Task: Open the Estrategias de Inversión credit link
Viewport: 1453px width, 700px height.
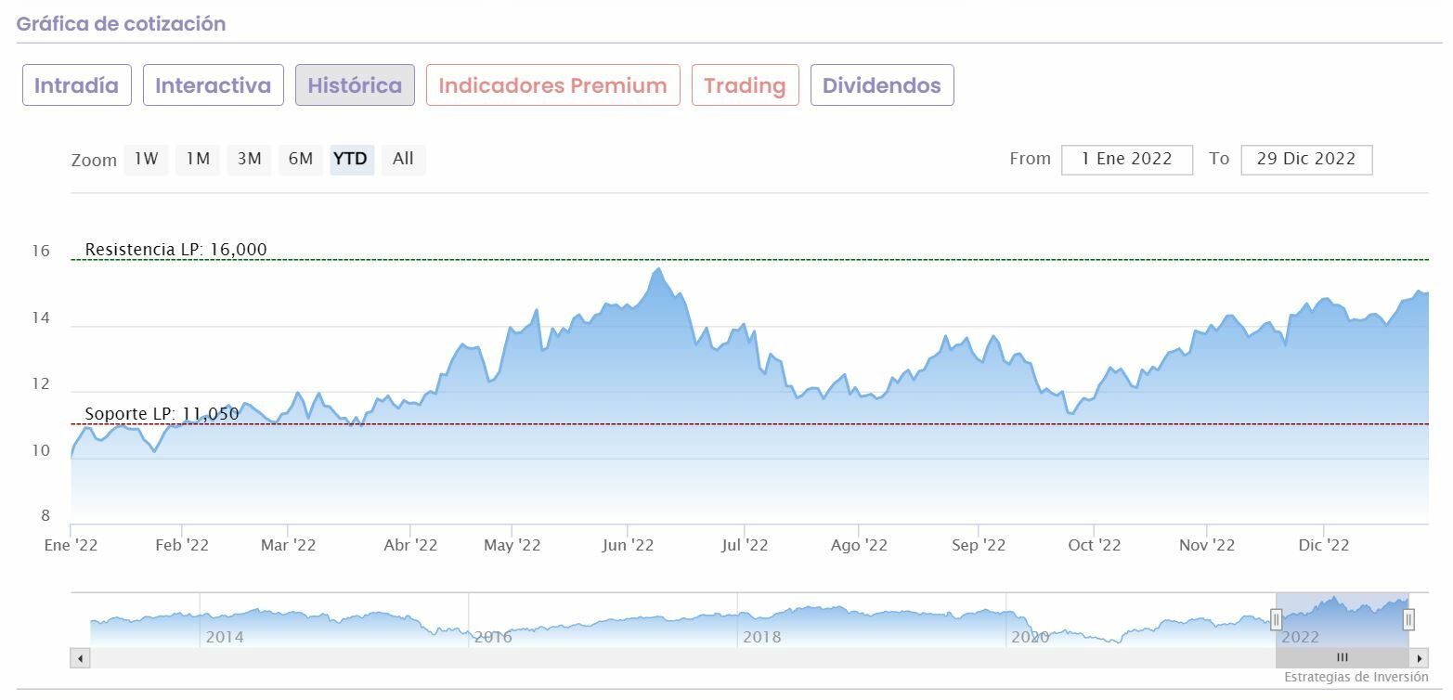Action: (x=1356, y=677)
